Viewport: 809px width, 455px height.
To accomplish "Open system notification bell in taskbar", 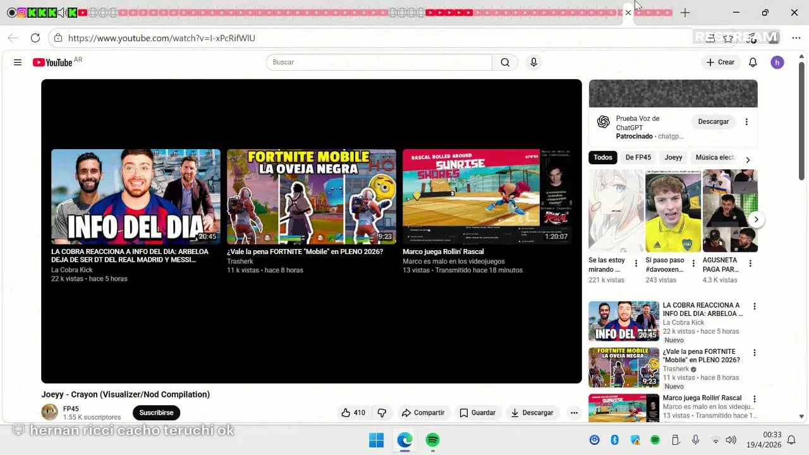I will 791,440.
